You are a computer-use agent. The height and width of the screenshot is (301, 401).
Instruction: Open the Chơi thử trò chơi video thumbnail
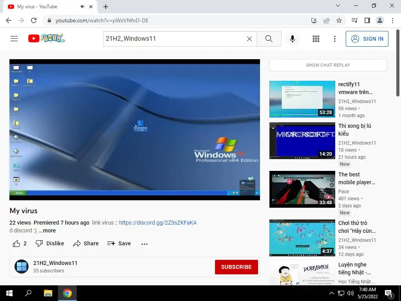pyautogui.click(x=302, y=238)
